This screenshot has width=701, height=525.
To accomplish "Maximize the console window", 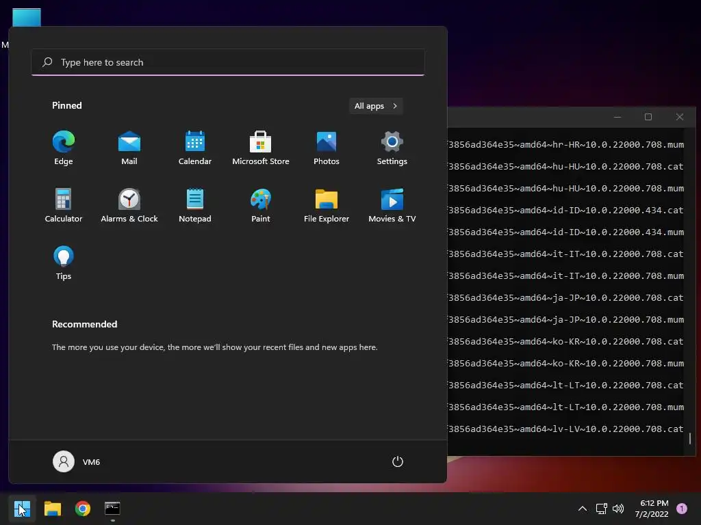I will [x=648, y=117].
